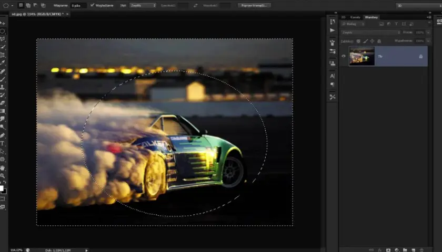
Task: Close the sd.jpg document tab
Action: point(67,14)
